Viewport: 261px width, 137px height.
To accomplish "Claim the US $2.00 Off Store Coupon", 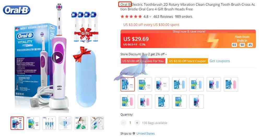I will click(188, 61).
